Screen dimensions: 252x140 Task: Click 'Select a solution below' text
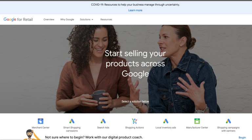pos(135,101)
